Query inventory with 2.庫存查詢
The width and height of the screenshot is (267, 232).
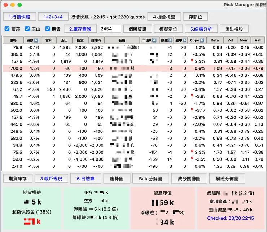click(80, 29)
